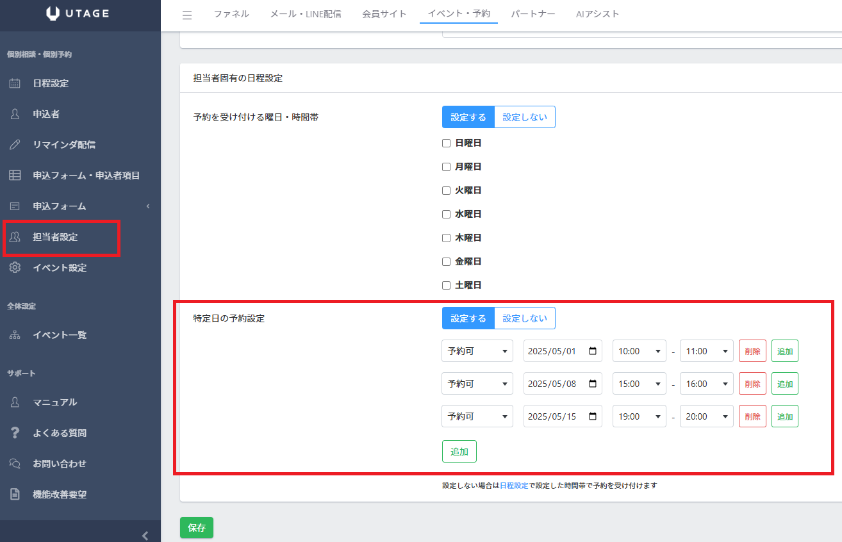The width and height of the screenshot is (842, 542).
Task: Open the 会員サイト tab
Action: click(384, 14)
